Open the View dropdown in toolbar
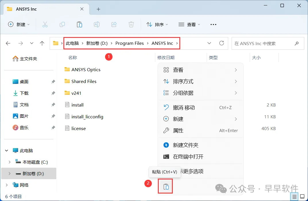 tap(189, 25)
